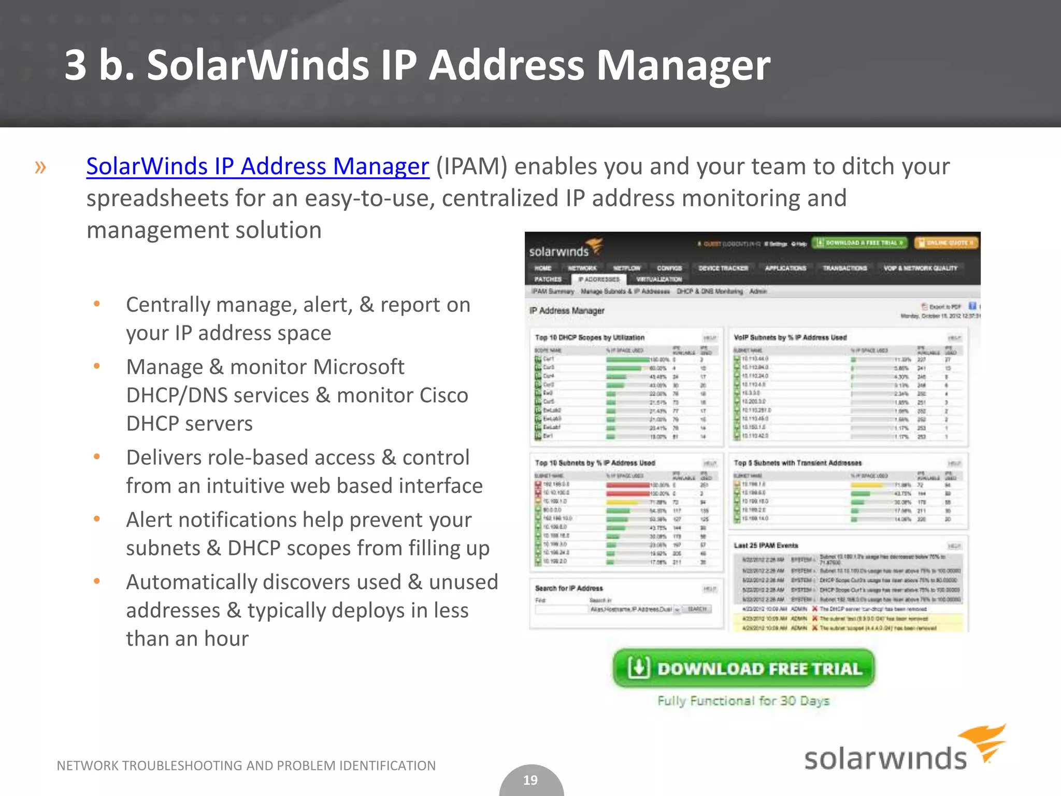
Task: Click Help on Search for IP Address
Action: [710, 589]
